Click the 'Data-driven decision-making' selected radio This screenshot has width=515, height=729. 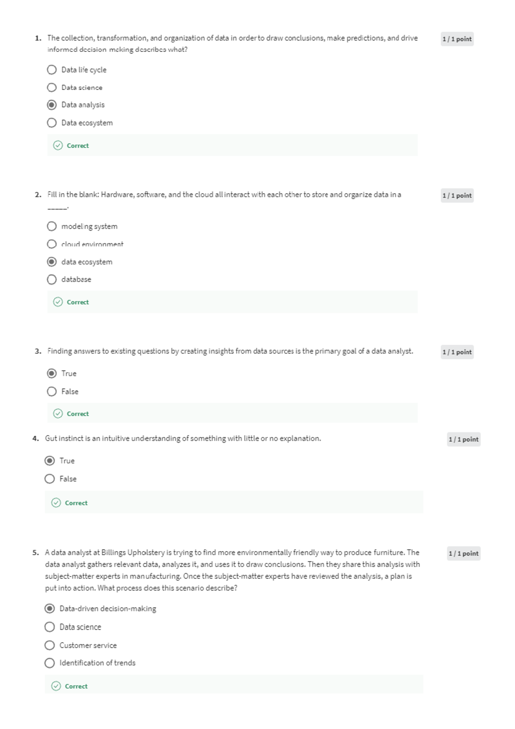point(50,608)
